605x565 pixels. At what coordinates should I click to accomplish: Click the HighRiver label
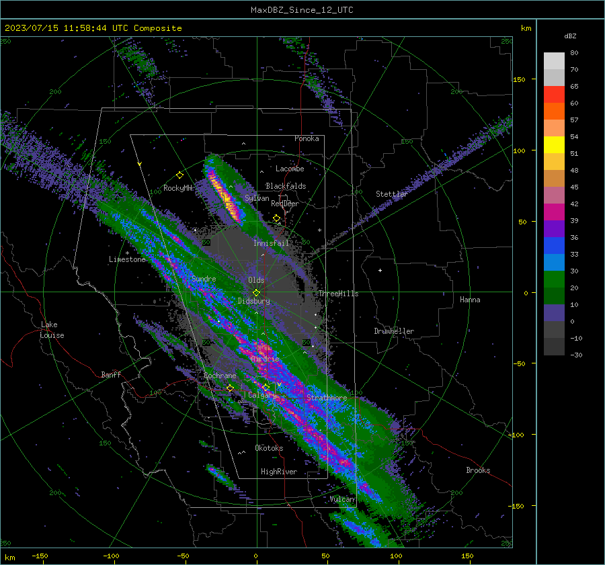279,472
